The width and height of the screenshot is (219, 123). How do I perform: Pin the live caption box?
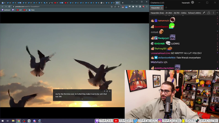(104, 91)
